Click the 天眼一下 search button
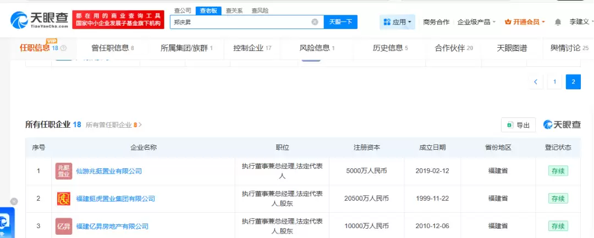Image resolution: width=594 pixels, height=238 pixels. click(x=340, y=22)
